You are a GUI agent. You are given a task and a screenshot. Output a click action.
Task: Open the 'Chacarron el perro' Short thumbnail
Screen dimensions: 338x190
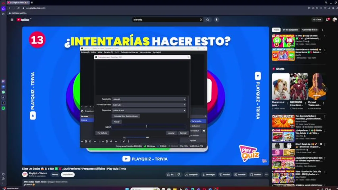281,87
